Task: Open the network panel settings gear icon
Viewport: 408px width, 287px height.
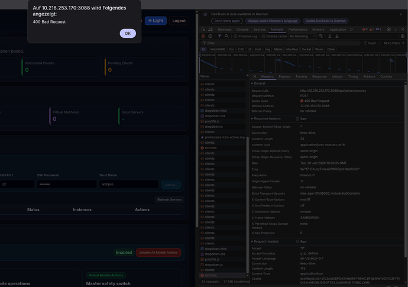Action: point(403,36)
